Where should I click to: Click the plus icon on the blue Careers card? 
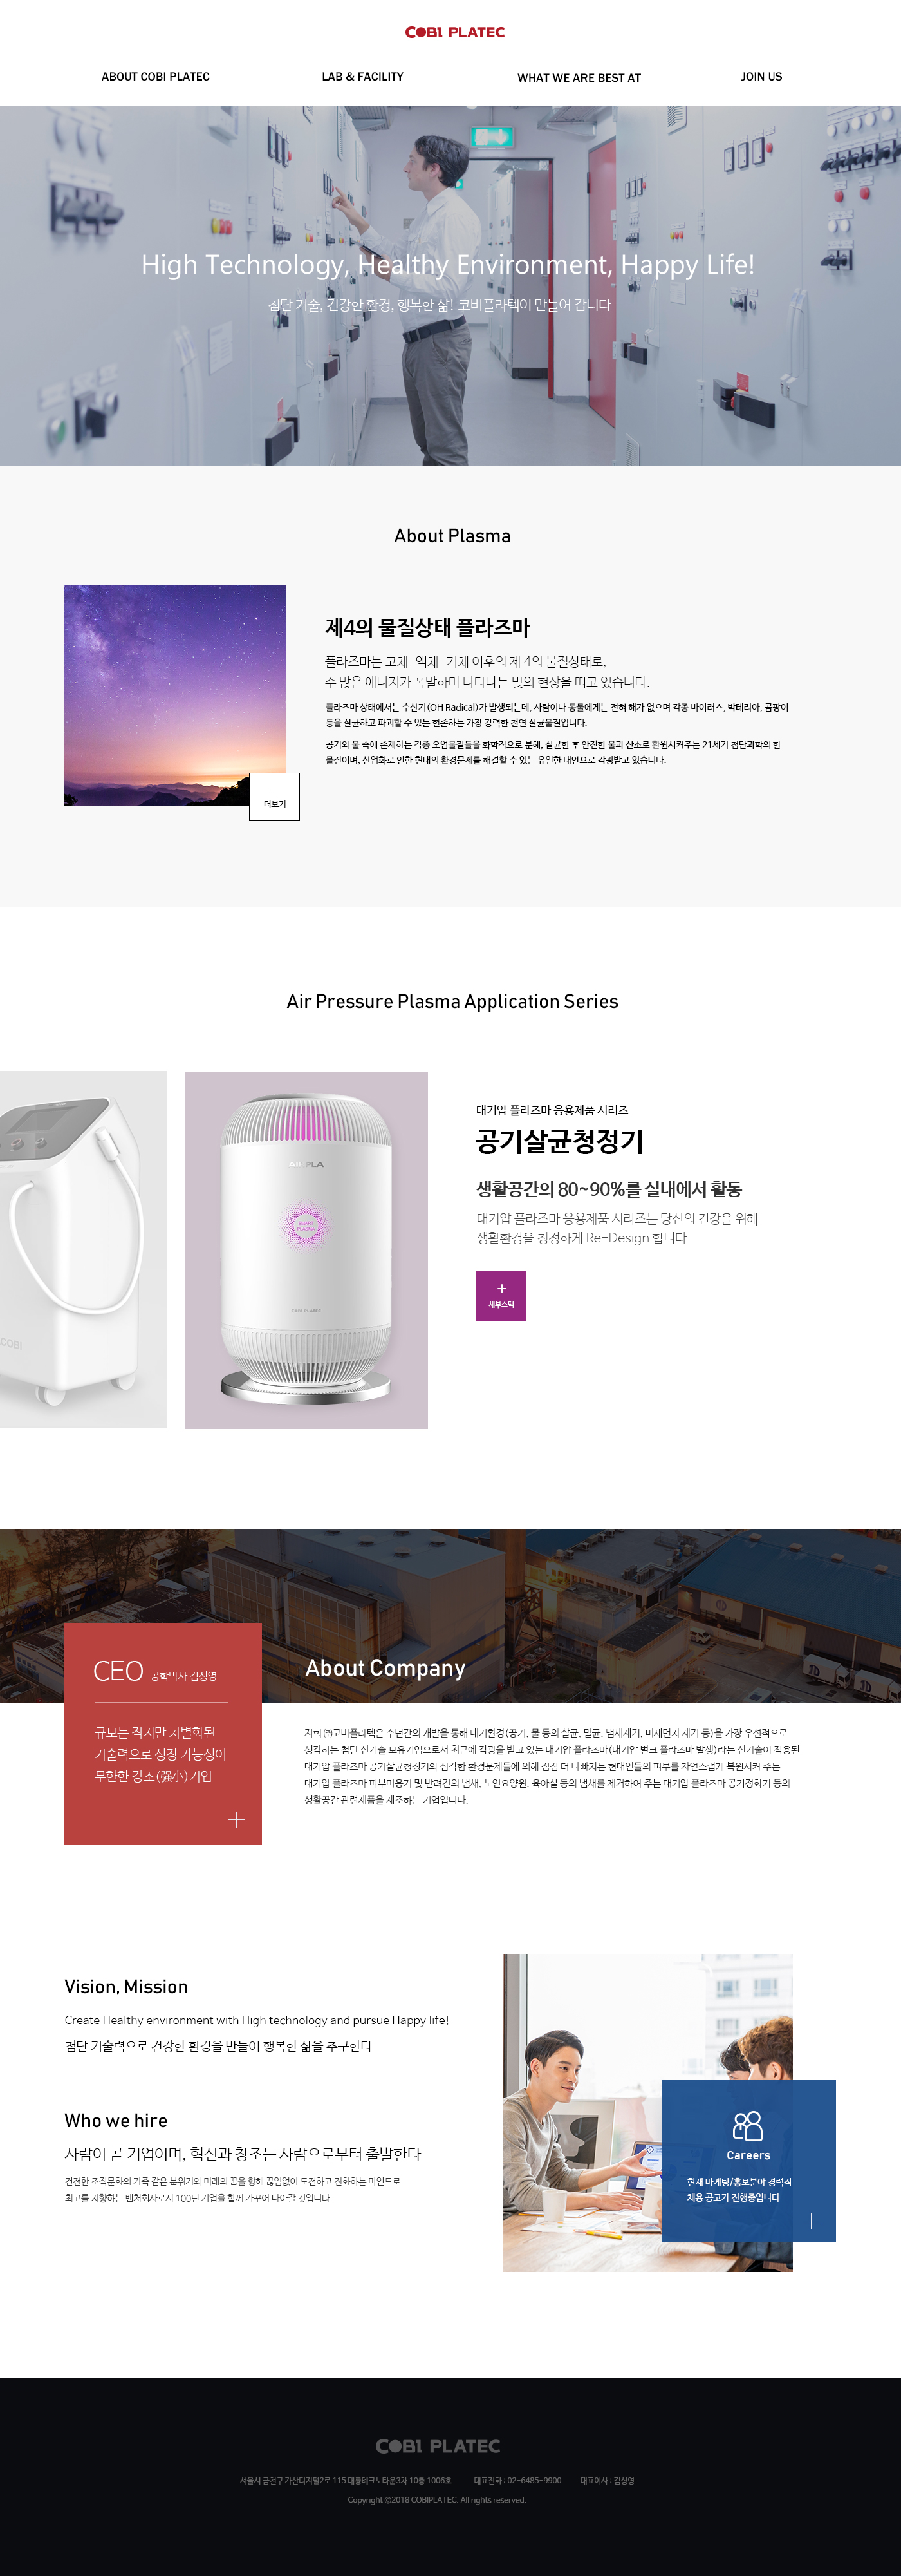811,2220
